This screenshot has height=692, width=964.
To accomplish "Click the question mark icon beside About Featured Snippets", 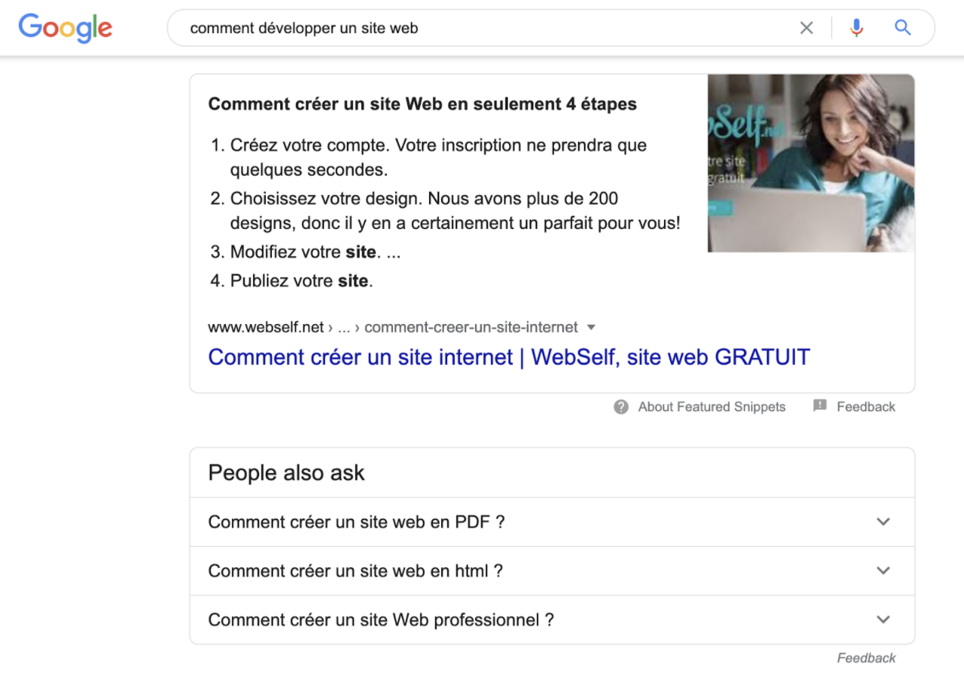I will 621,406.
